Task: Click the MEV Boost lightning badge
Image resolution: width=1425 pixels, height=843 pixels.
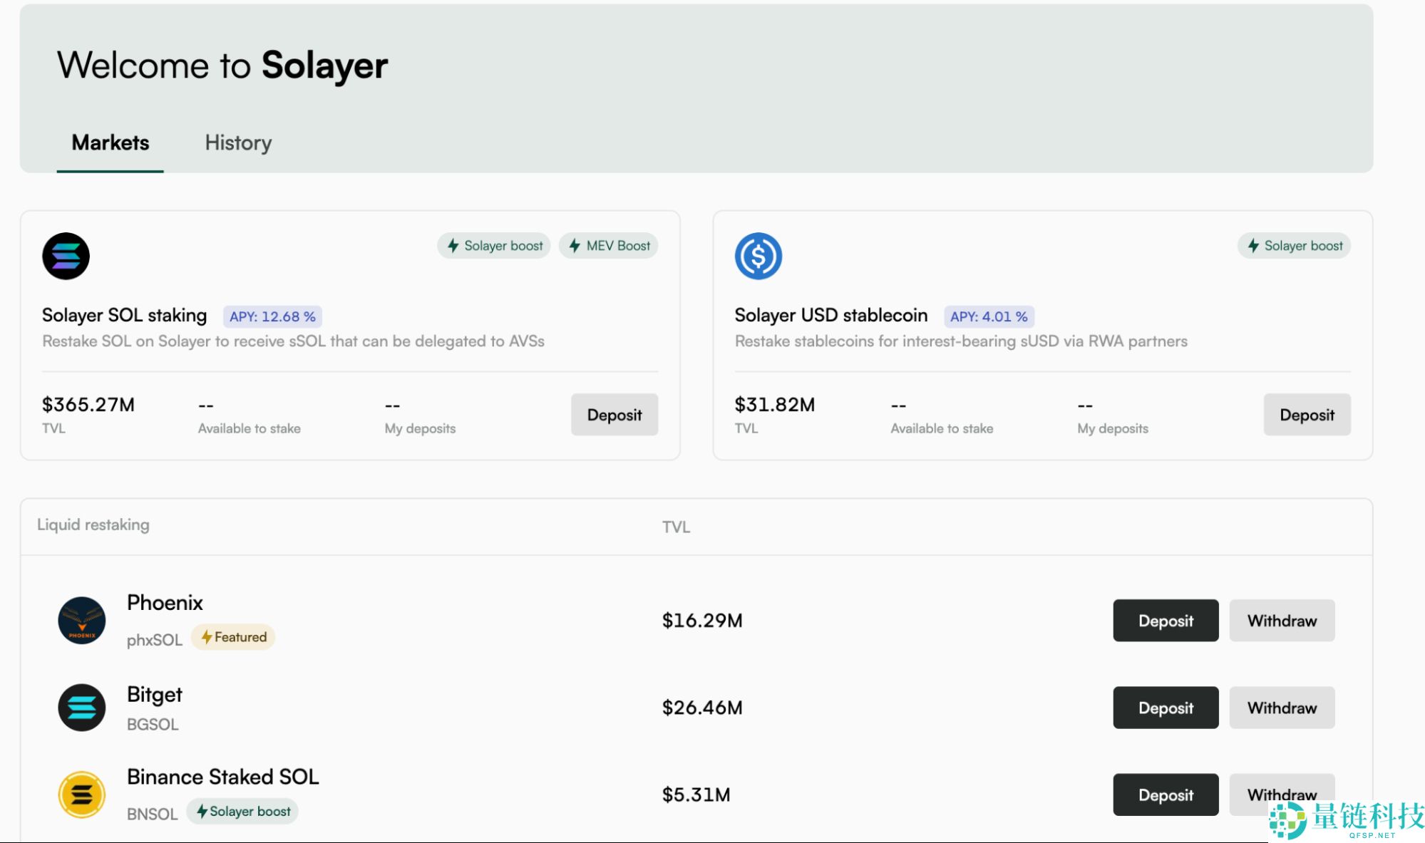Action: tap(609, 246)
